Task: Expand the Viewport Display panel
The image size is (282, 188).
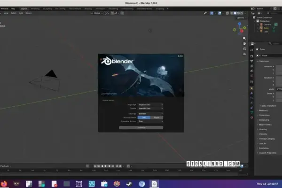Action: coord(266,139)
